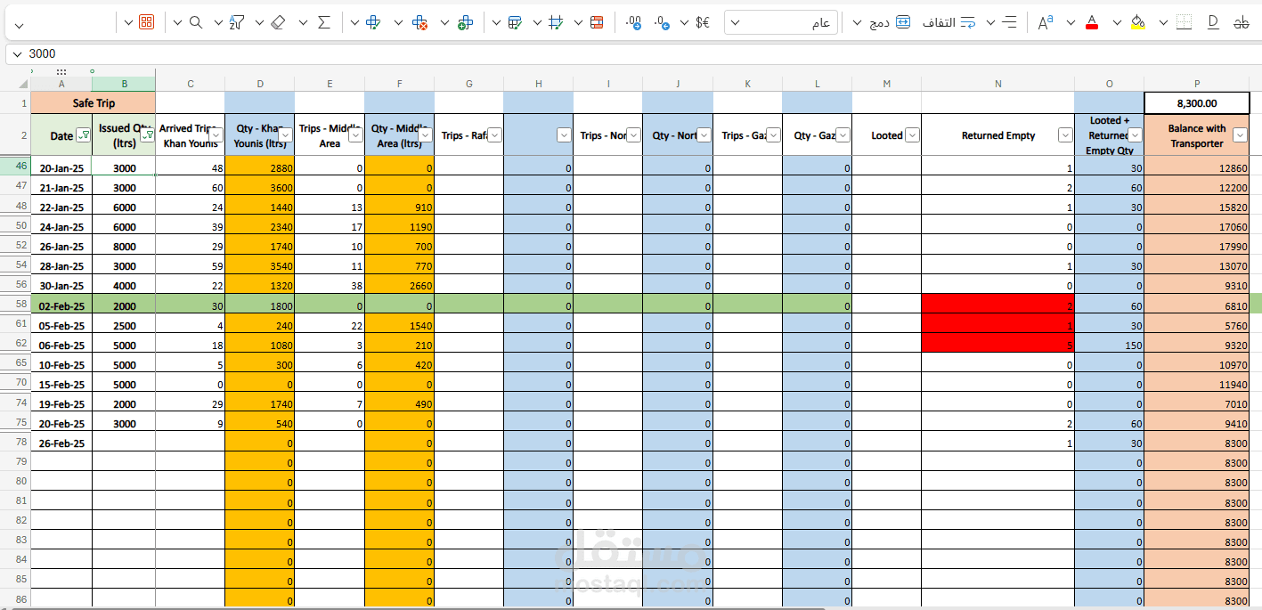
Task: Select the red Returned Empty cell showing 5
Action: [x=997, y=345]
